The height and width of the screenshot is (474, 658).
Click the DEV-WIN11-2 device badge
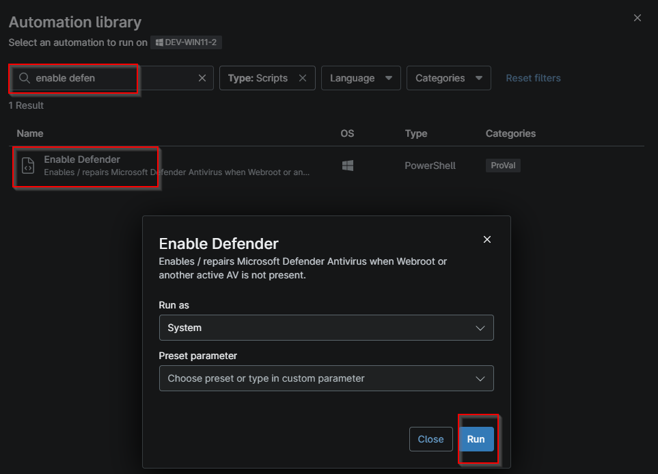click(187, 42)
